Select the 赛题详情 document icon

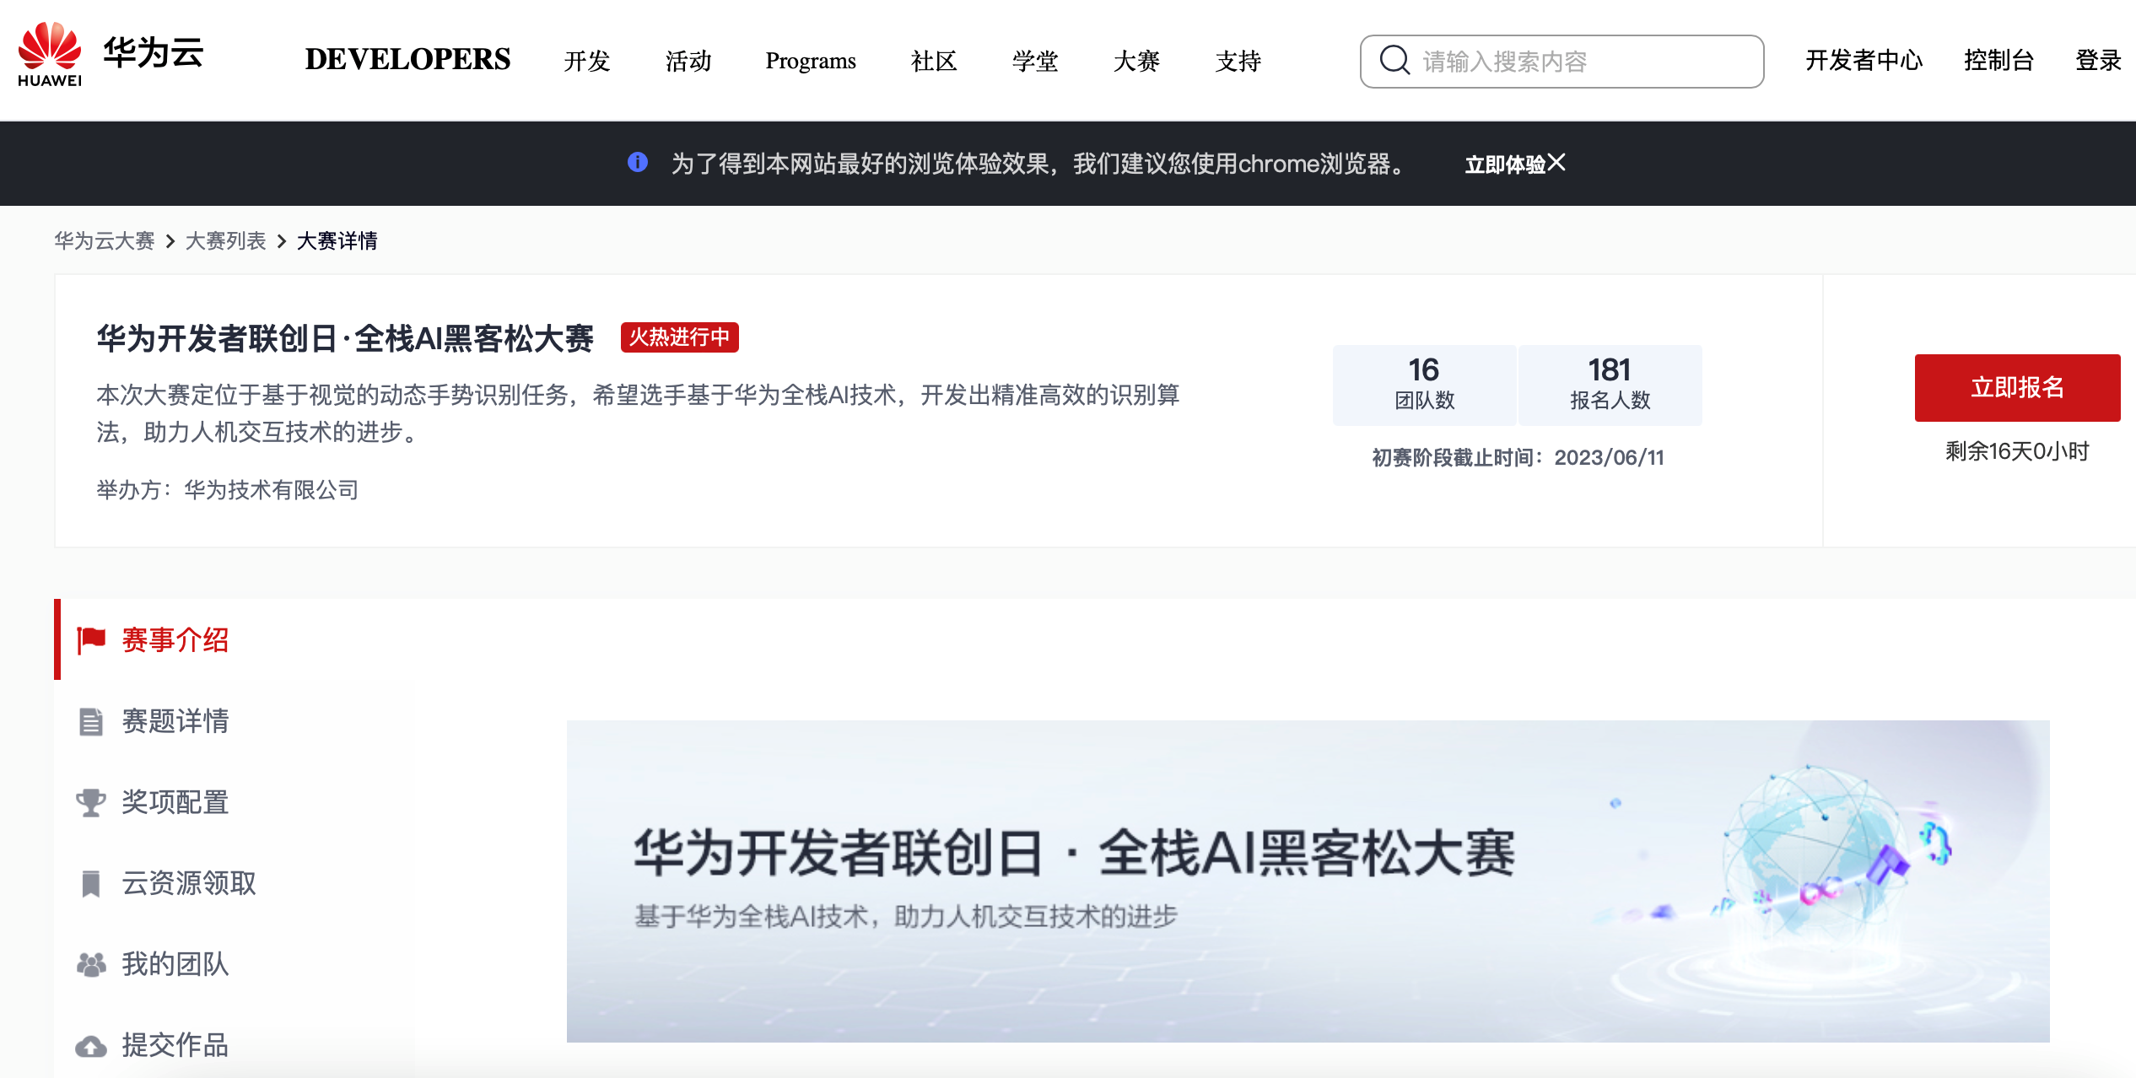pos(91,722)
